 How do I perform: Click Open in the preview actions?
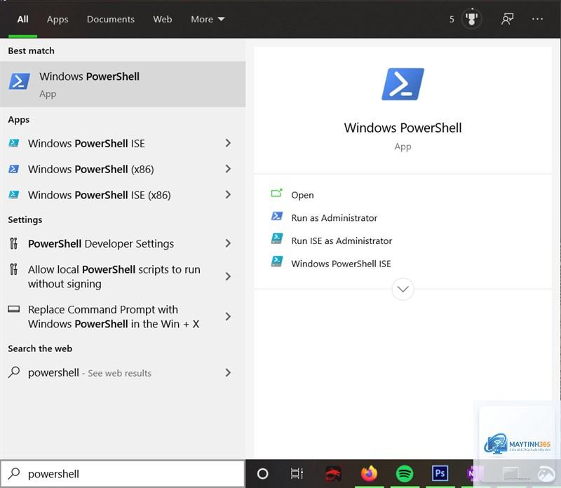pos(302,195)
